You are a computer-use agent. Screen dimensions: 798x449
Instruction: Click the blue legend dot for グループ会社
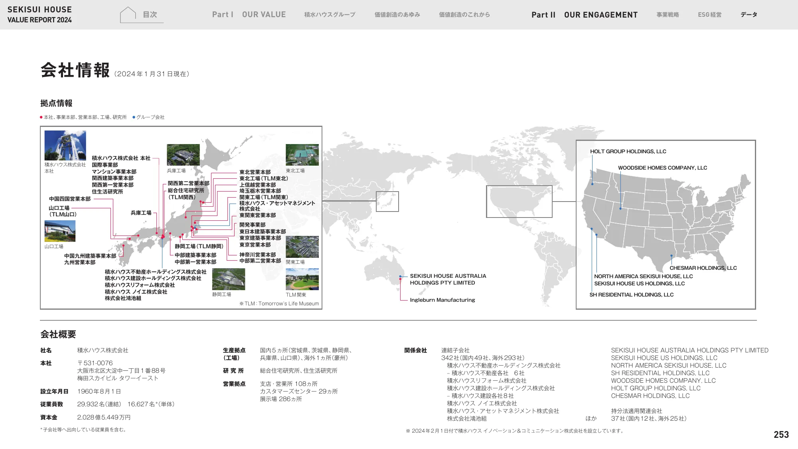pyautogui.click(x=134, y=117)
